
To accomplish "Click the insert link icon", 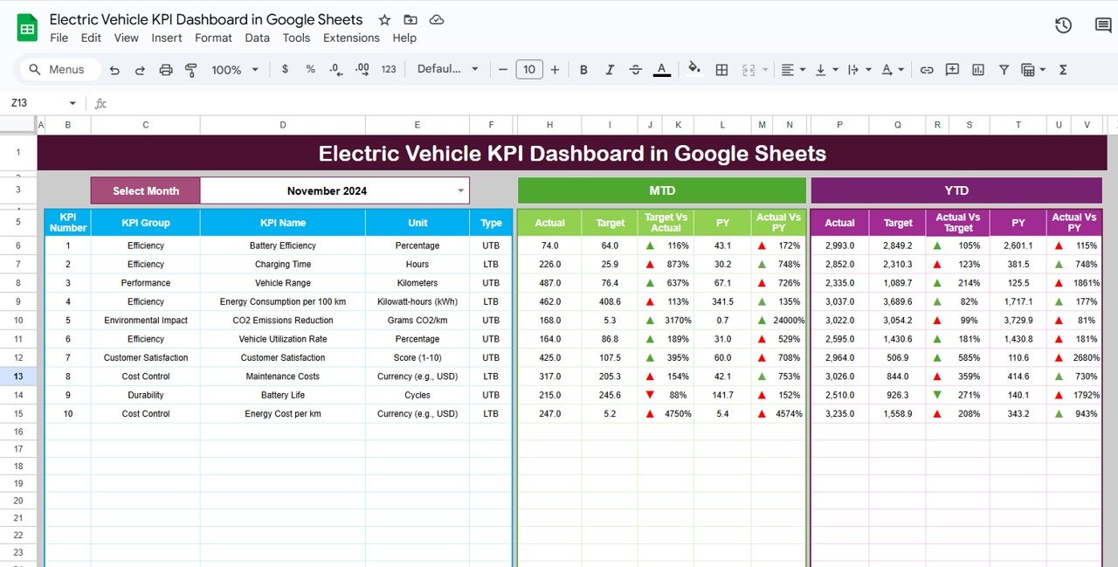I will (x=926, y=69).
